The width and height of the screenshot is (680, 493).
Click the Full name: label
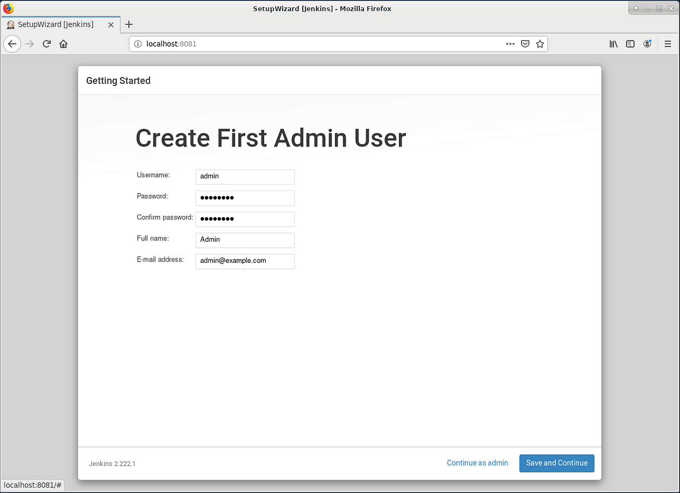point(153,239)
